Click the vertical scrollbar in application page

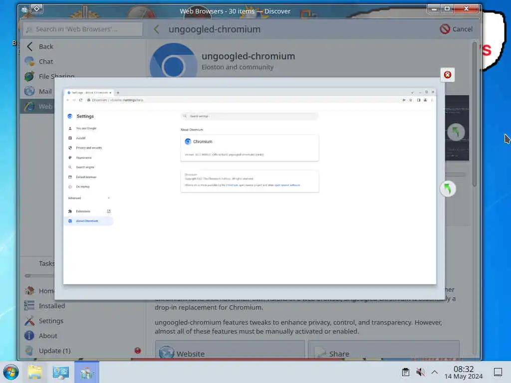[475, 114]
